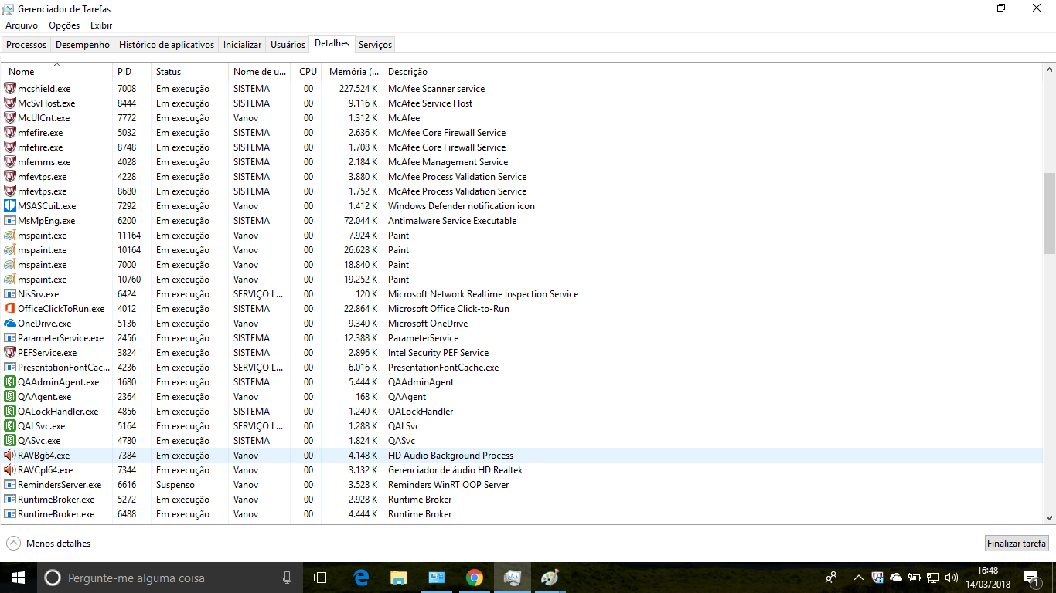Click the 227.524 K memory value
Viewport: 1056px width, 593px height.
(358, 89)
